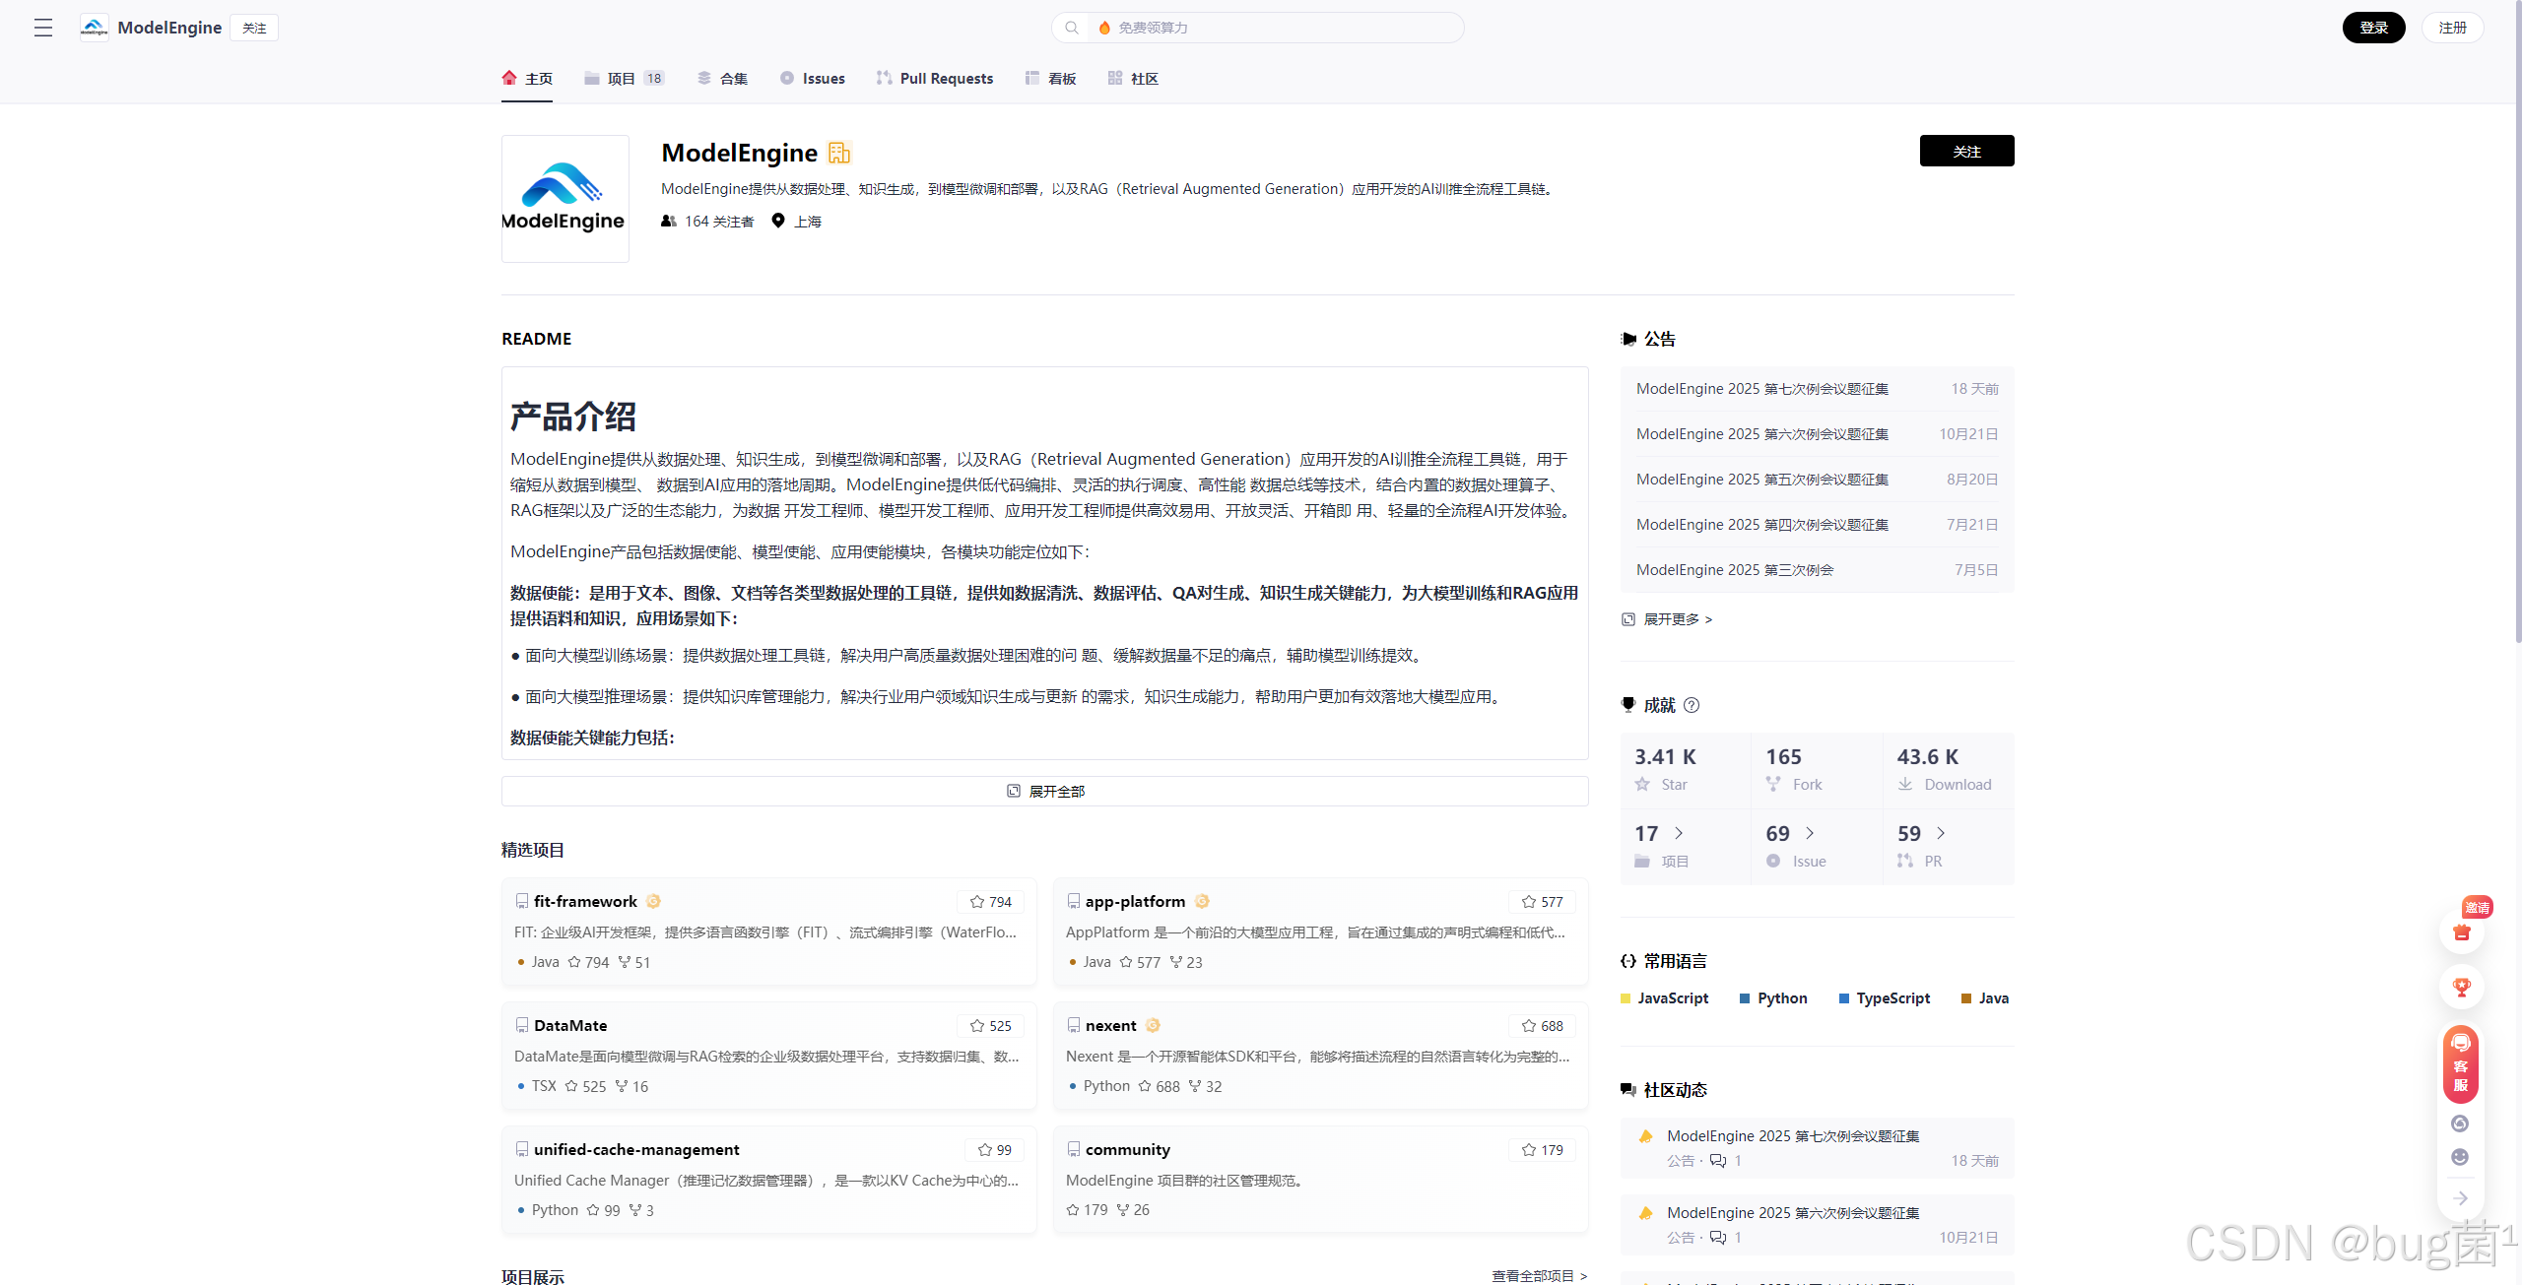Toggle the small 关注 button in header

click(254, 28)
